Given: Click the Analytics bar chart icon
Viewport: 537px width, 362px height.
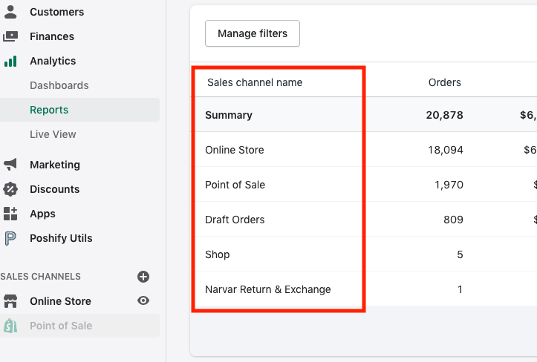Looking at the screenshot, I should [x=10, y=61].
